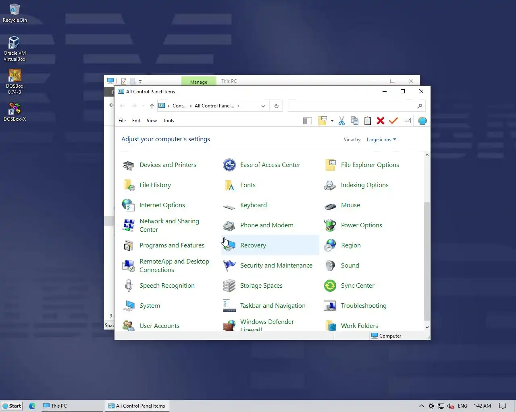Open Sync Center
The height and width of the screenshot is (412, 516).
pos(349,286)
